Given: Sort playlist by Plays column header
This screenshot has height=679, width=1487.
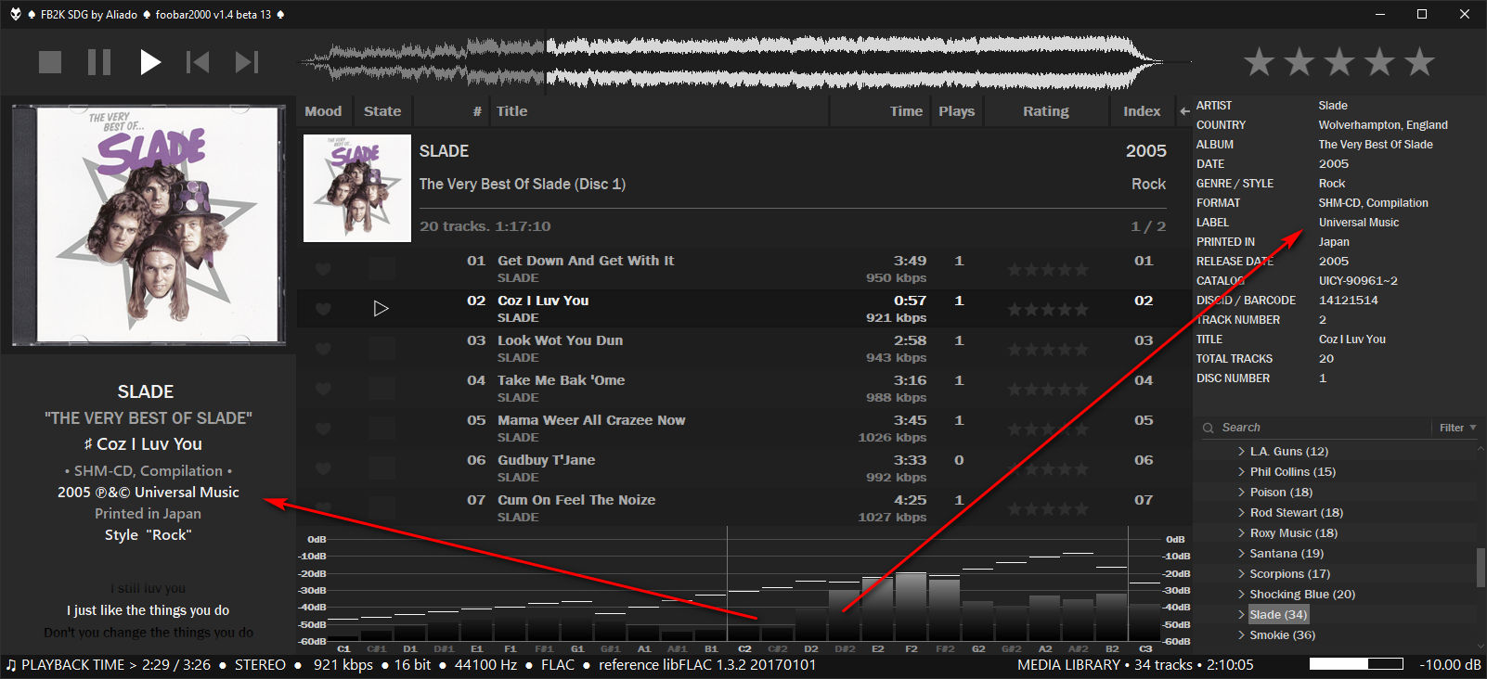Looking at the screenshot, I should click(956, 111).
